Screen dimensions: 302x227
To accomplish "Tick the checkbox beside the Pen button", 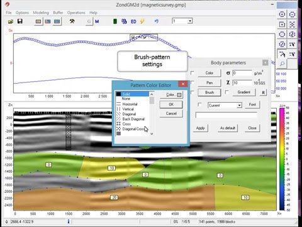I will click(x=192, y=83).
